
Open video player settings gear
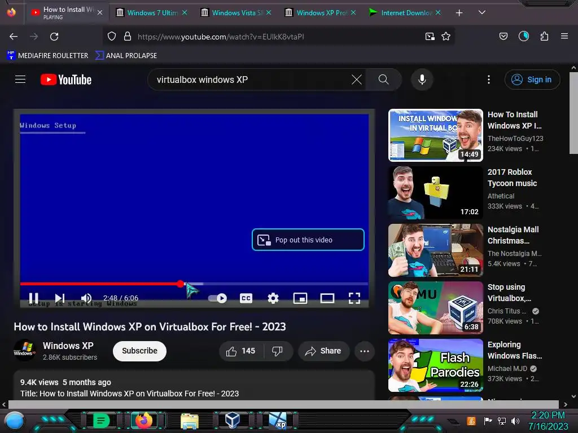(273, 298)
